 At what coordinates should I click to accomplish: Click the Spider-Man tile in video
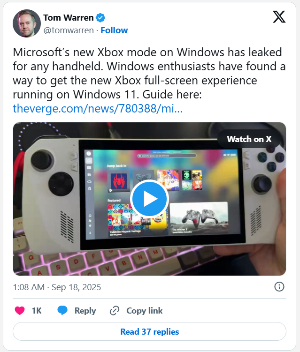119,181
